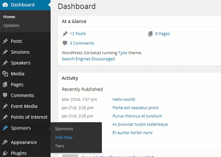
Task: Open the Dashboard menu item
Action: (22, 5)
